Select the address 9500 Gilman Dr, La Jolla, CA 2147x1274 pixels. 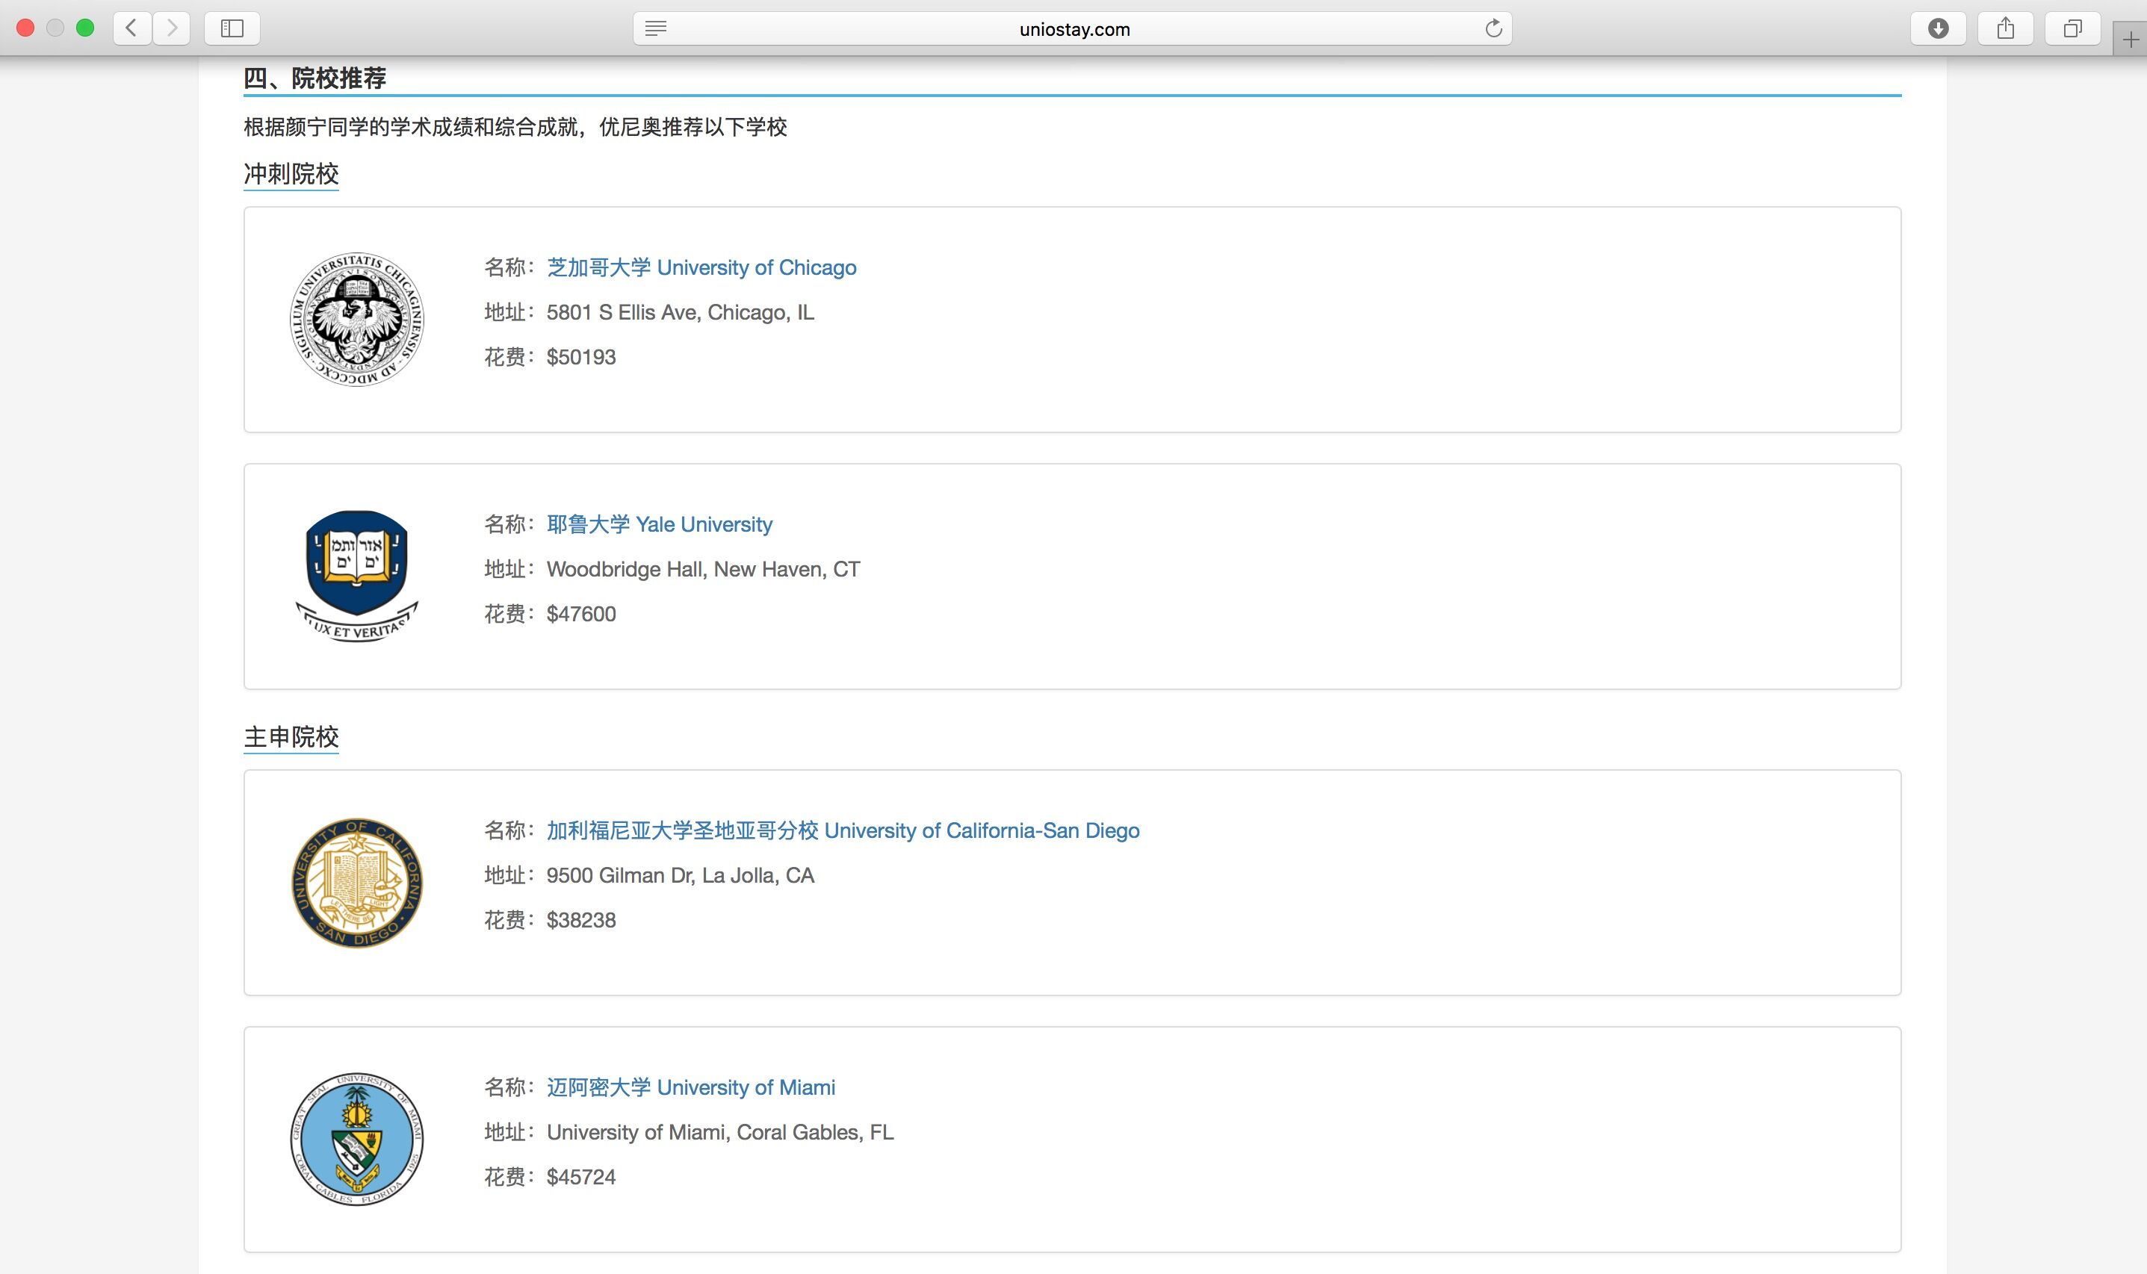click(x=680, y=876)
